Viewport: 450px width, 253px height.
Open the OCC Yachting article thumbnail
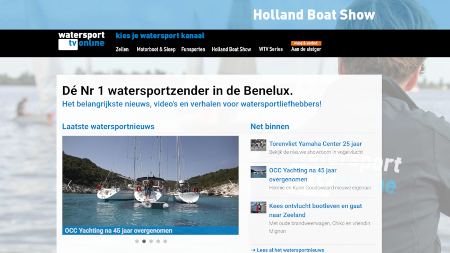pyautogui.click(x=258, y=172)
